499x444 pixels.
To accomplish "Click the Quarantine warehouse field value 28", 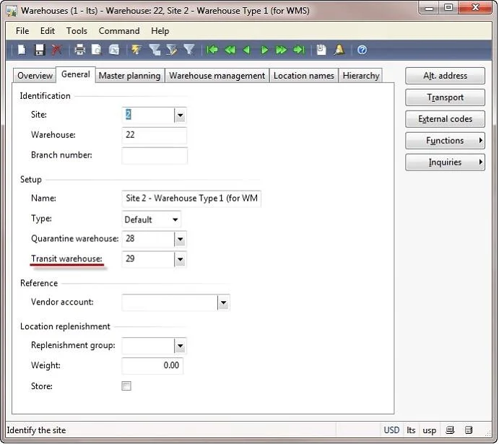I will click(148, 239).
